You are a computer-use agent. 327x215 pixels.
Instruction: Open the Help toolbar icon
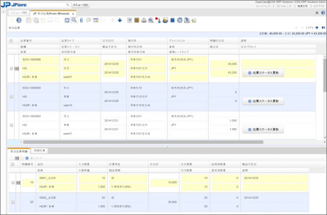(19, 20)
